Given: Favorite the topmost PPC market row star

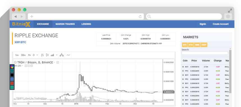Looking at the screenshot, I should pos(183,71).
